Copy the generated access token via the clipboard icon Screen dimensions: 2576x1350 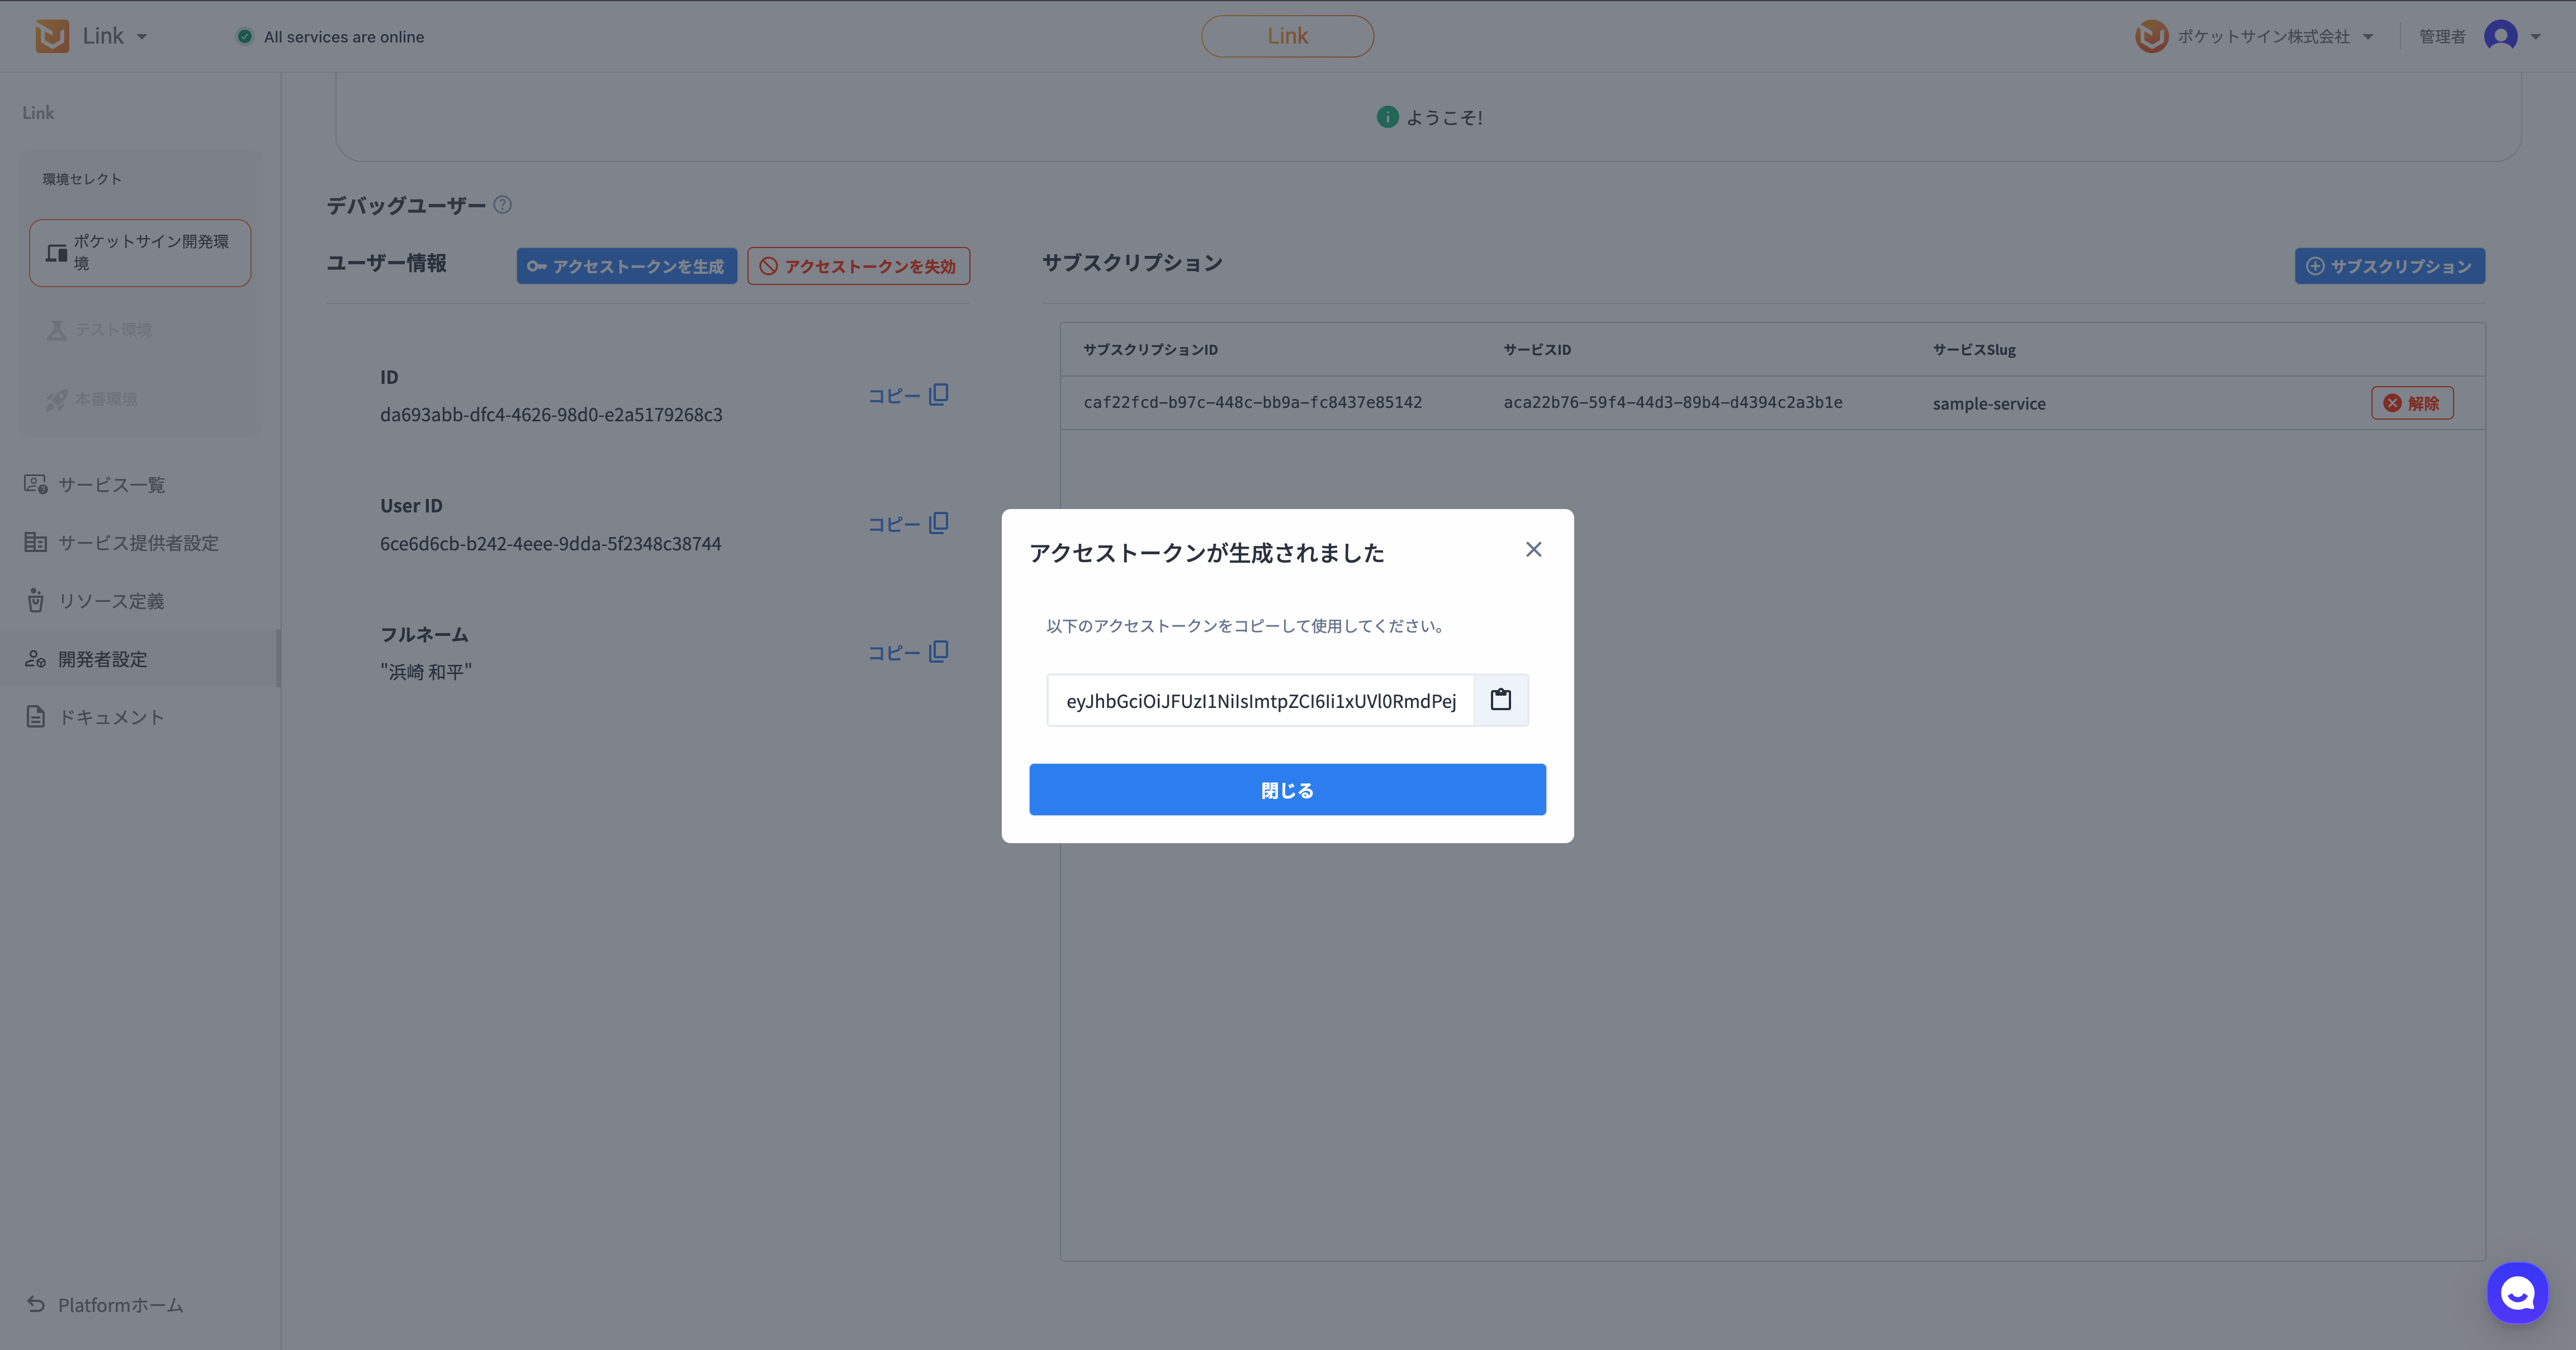[x=1500, y=700]
